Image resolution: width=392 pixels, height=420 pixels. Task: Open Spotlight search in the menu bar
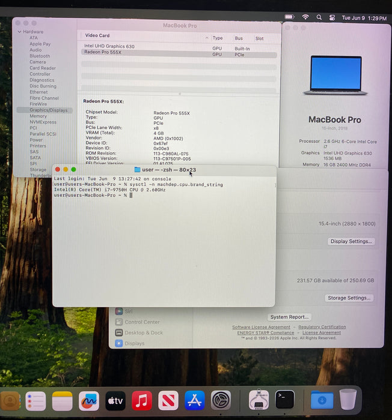point(319,17)
